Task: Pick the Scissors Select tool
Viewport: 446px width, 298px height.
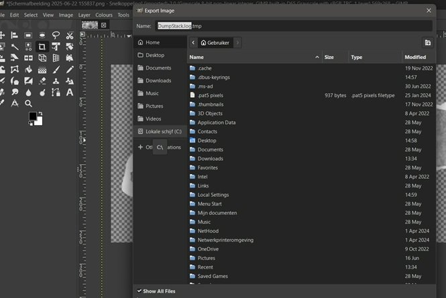Action: tap(70, 35)
